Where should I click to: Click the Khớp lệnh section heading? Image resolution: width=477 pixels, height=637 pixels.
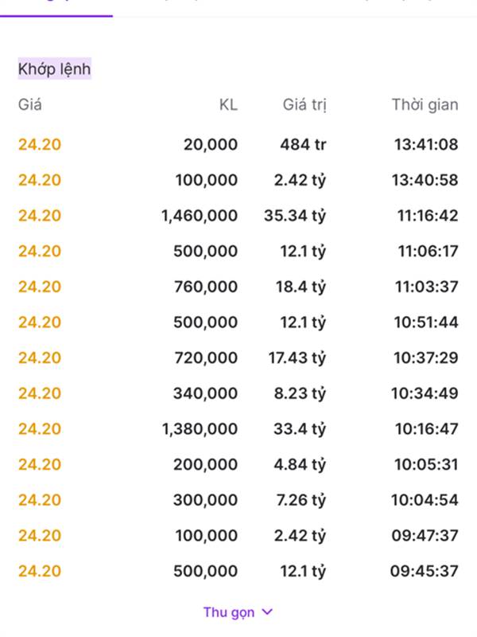pos(54,69)
